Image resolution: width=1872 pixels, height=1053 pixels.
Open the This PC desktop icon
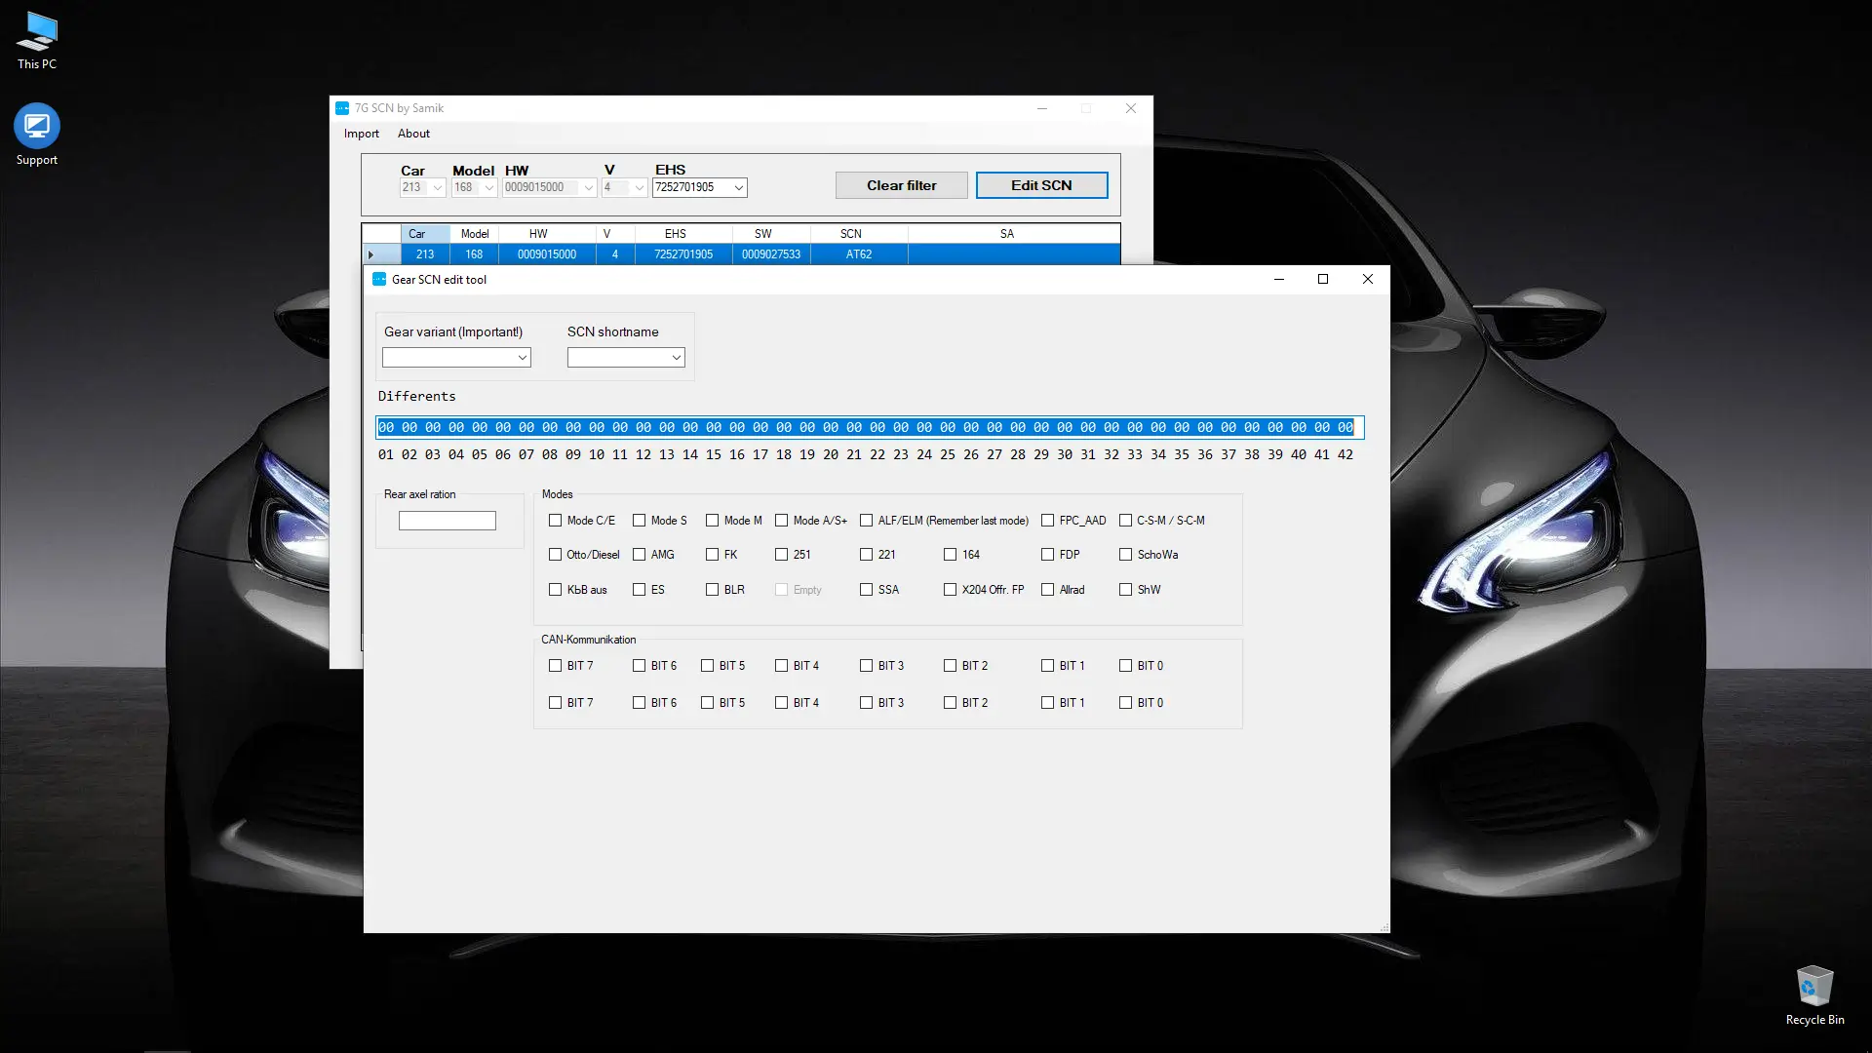[37, 32]
